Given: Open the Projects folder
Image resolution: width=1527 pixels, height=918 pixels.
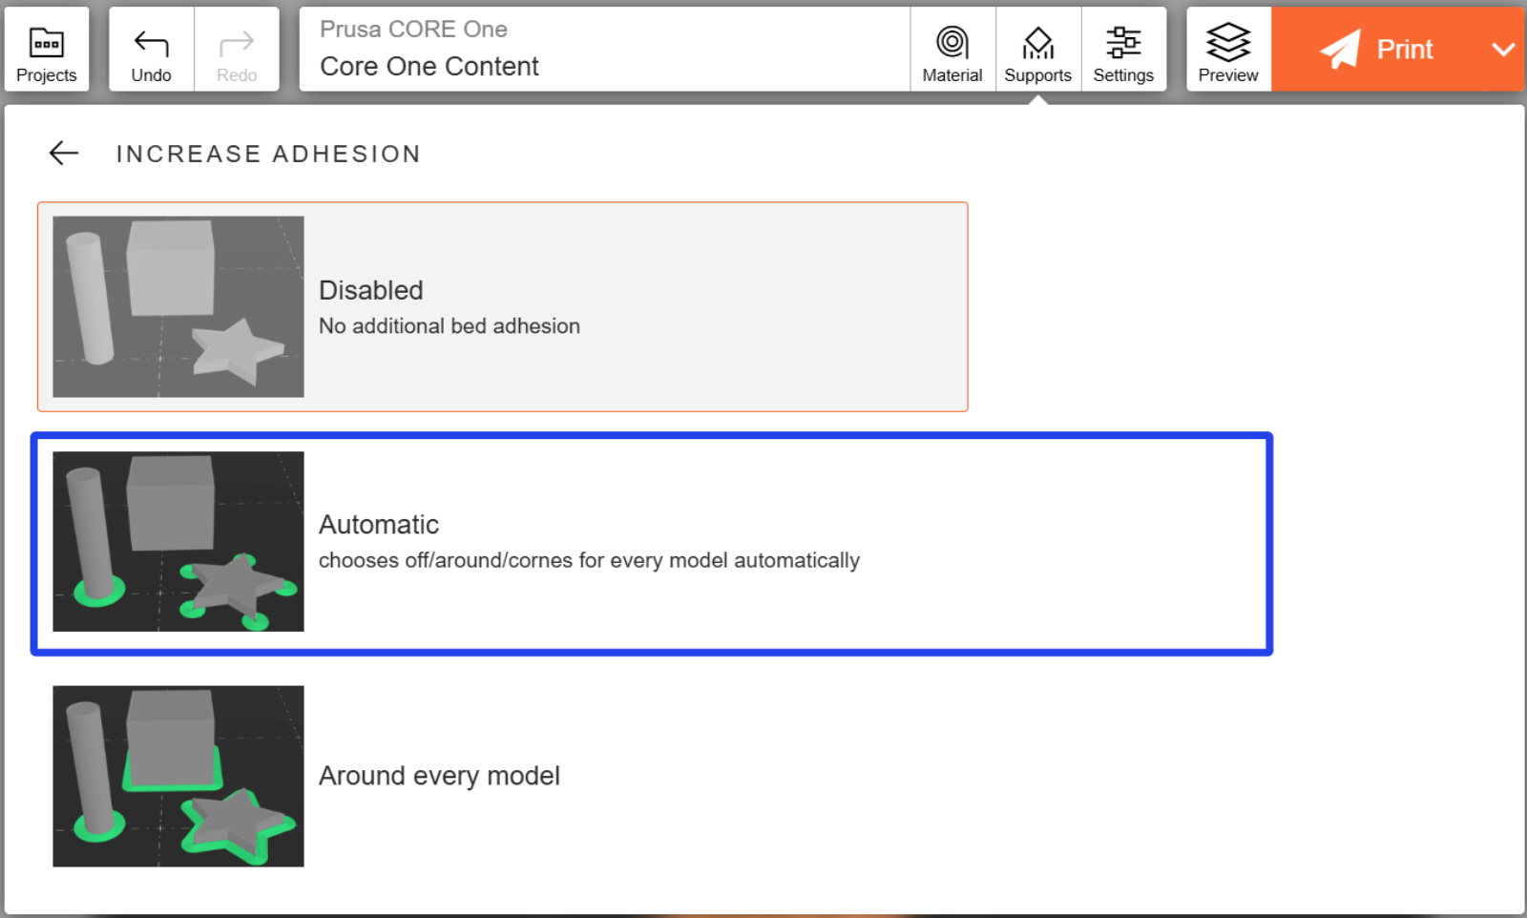Looking at the screenshot, I should (46, 50).
